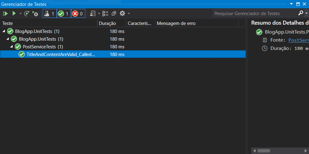Toggle the total tests flask filter
The width and height of the screenshot is (309, 154).
(49, 14)
